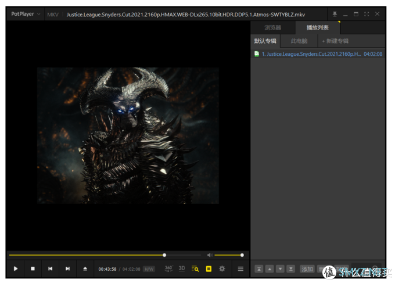Move playlist item to the bottom
Screen dimensions: 395x283
pyautogui.click(x=290, y=269)
